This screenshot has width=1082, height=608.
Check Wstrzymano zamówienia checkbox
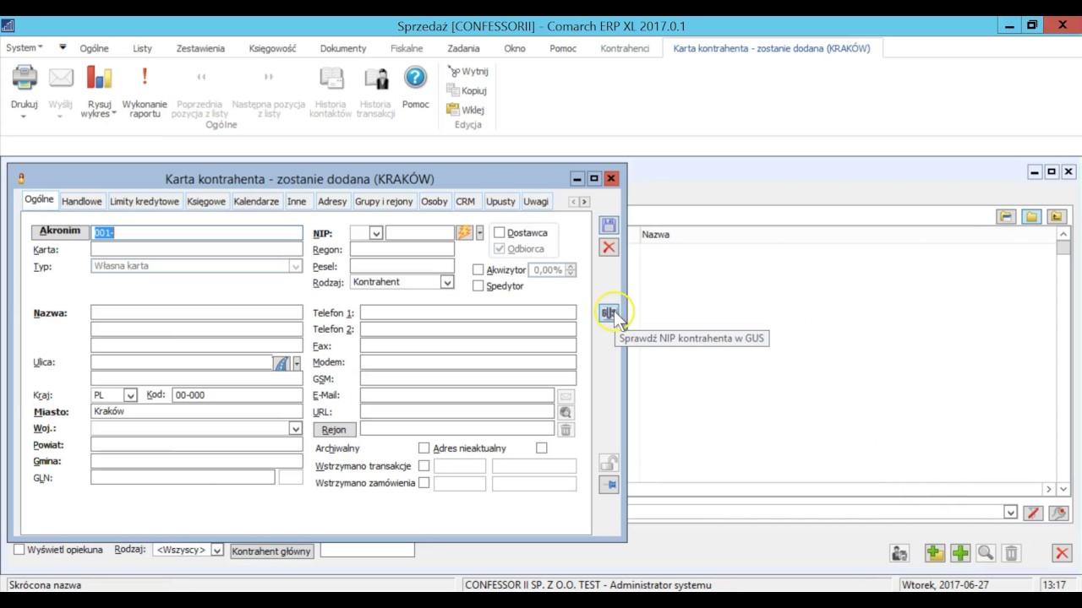[424, 483]
